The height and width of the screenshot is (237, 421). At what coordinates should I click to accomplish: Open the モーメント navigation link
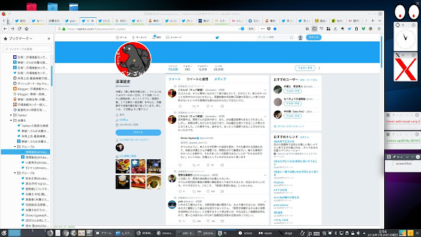click(139, 38)
